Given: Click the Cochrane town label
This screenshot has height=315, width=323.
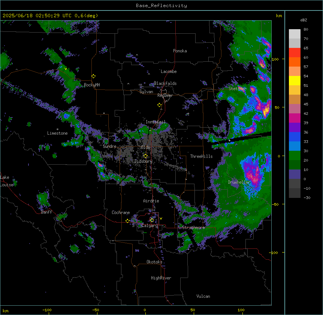Looking at the screenshot, I should (x=121, y=212).
